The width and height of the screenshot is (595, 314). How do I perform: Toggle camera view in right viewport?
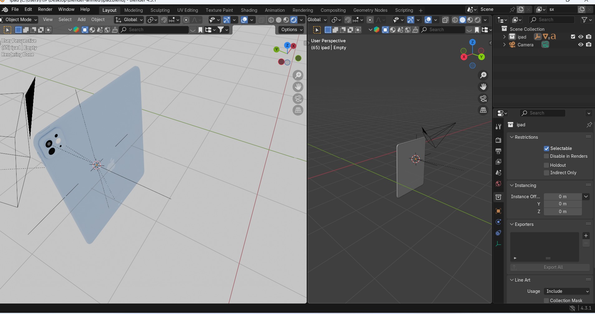483,98
